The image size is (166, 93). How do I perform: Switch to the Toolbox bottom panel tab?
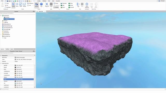[x=8, y=49]
